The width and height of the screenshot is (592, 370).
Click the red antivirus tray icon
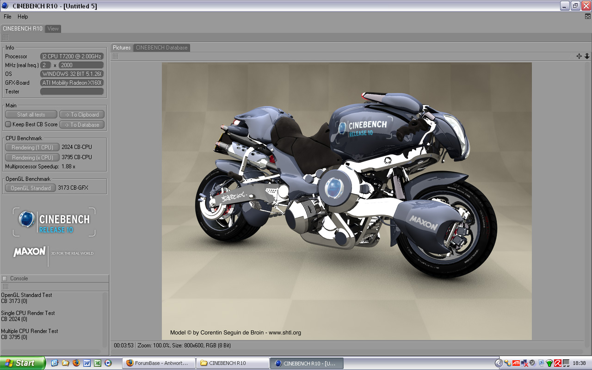[557, 363]
